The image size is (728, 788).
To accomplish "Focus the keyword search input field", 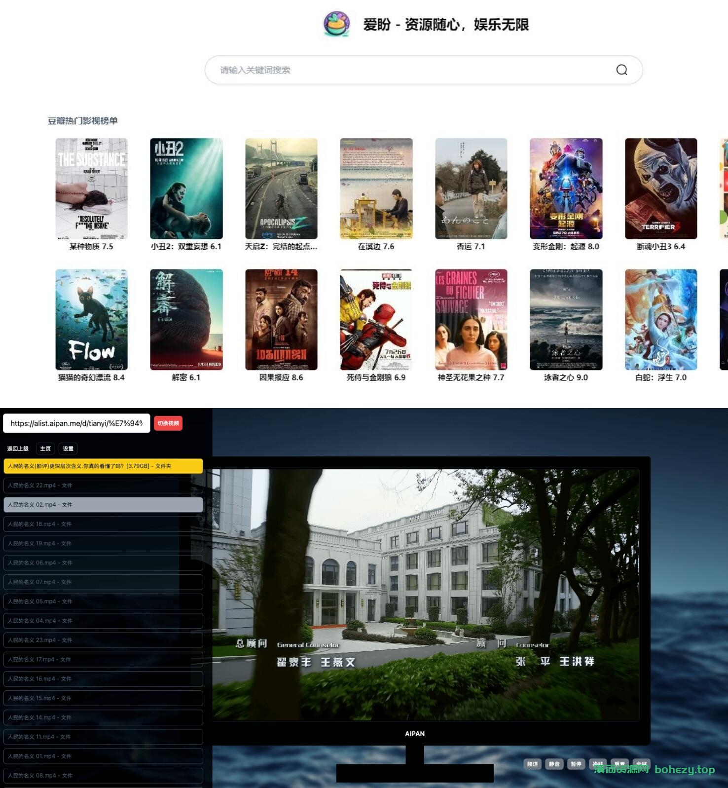I will click(x=424, y=70).
